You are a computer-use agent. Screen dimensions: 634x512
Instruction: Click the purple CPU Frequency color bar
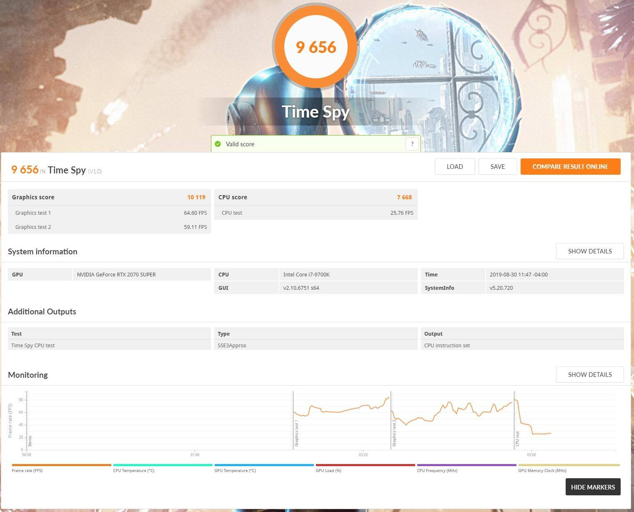pyautogui.click(x=466, y=465)
